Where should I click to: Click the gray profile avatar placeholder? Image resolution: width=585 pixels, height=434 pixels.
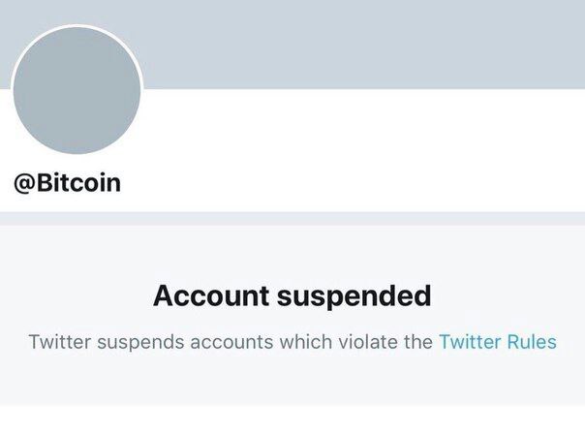click(x=77, y=90)
